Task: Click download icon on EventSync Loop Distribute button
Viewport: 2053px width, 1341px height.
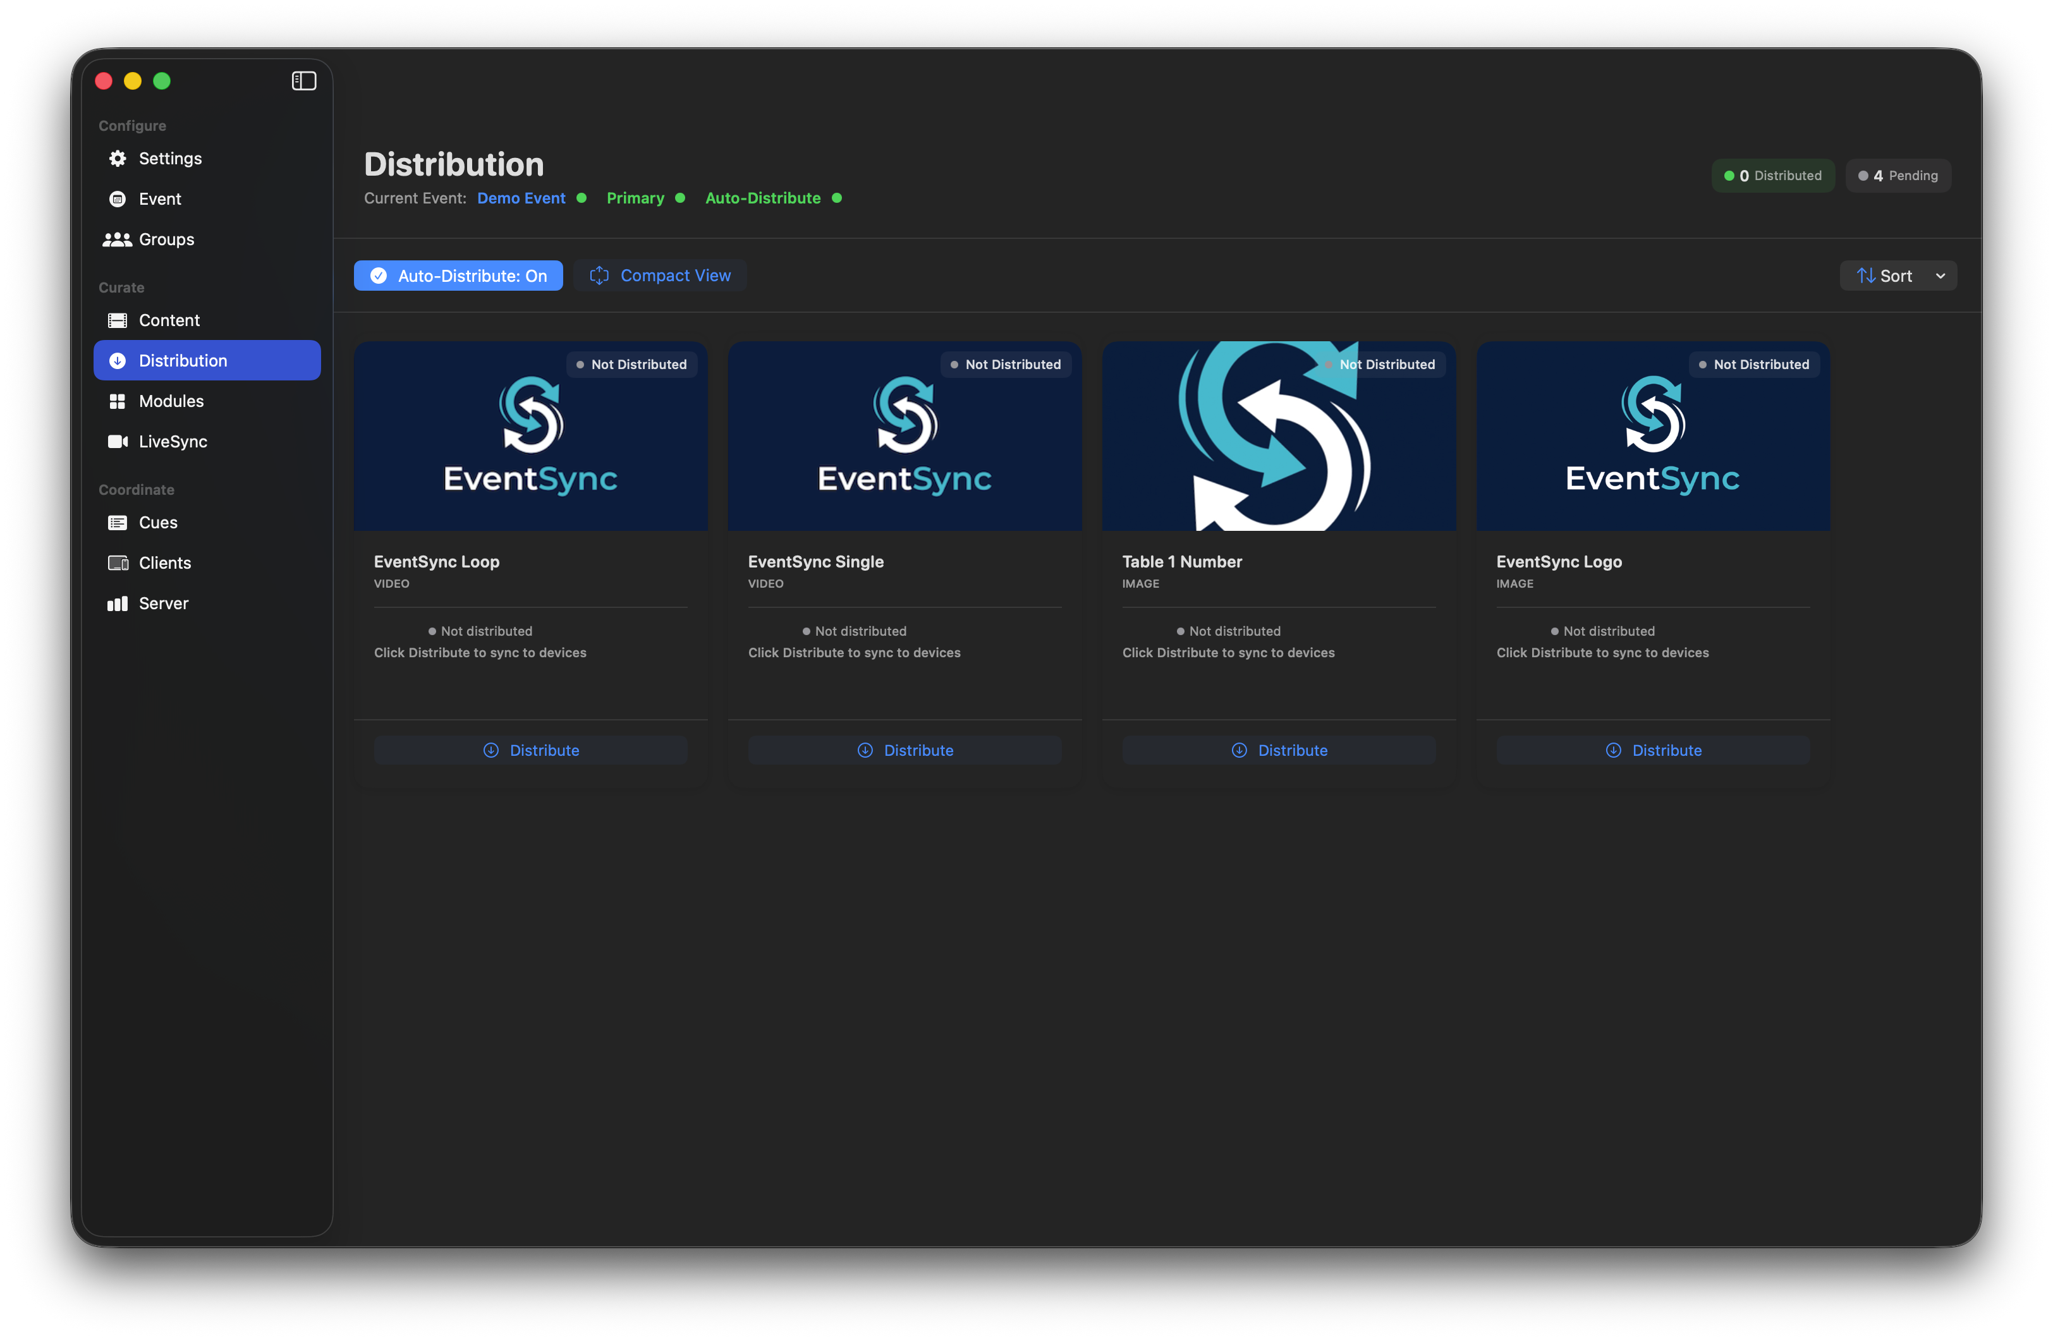Action: (491, 751)
